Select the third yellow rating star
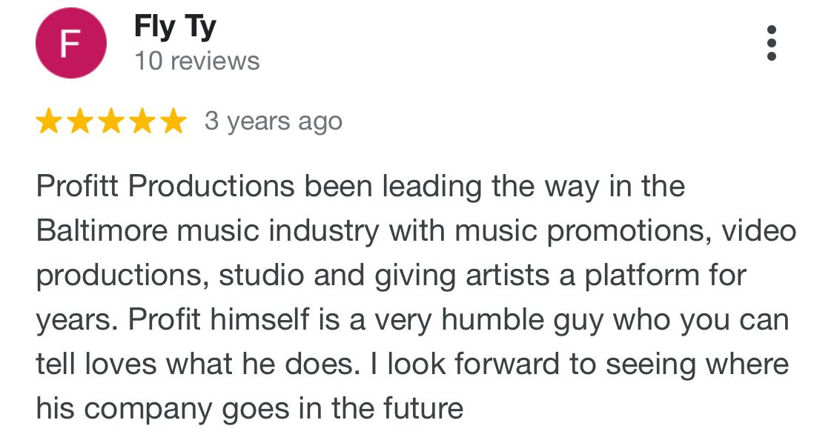The image size is (834, 440). tap(110, 121)
